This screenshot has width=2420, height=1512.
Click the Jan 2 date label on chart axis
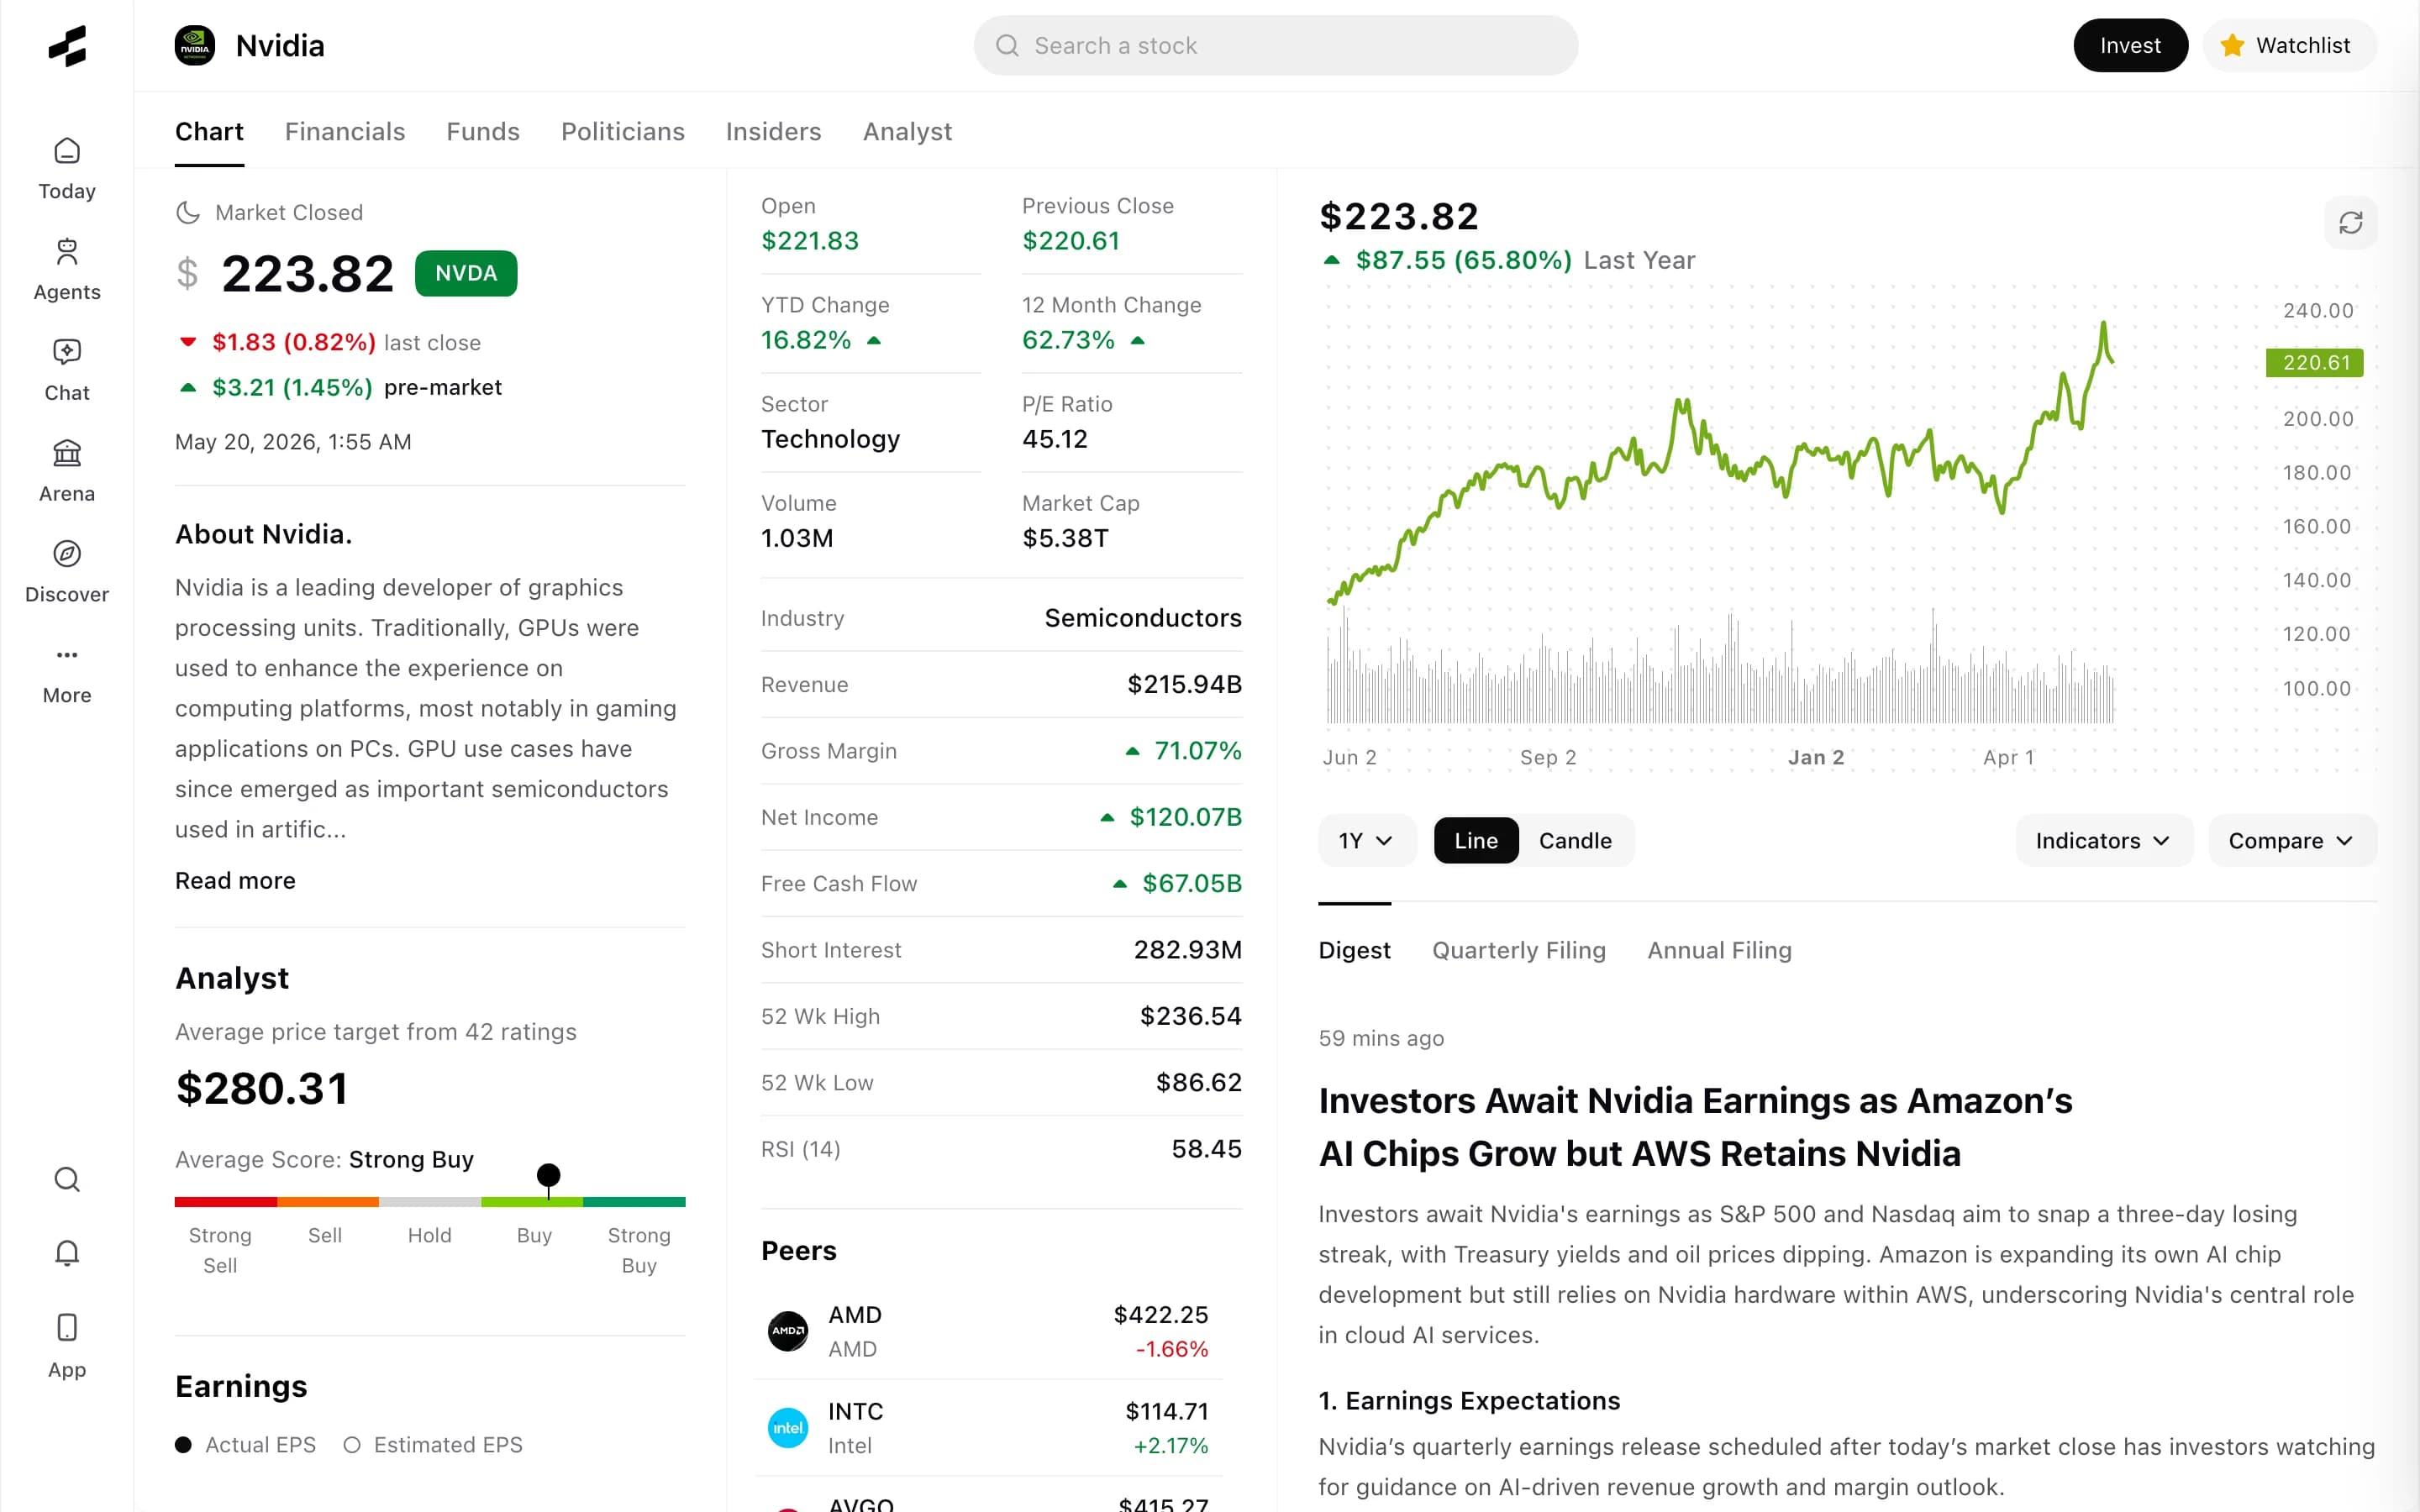[1816, 757]
